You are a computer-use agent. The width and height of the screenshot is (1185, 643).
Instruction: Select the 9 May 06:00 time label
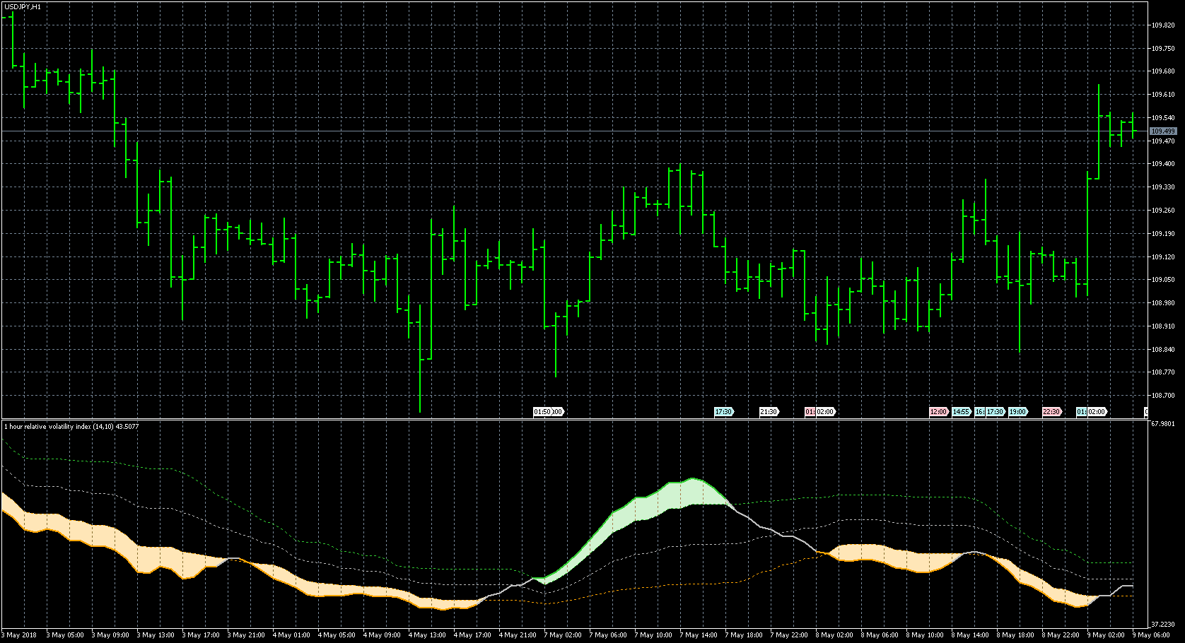pos(1151,635)
